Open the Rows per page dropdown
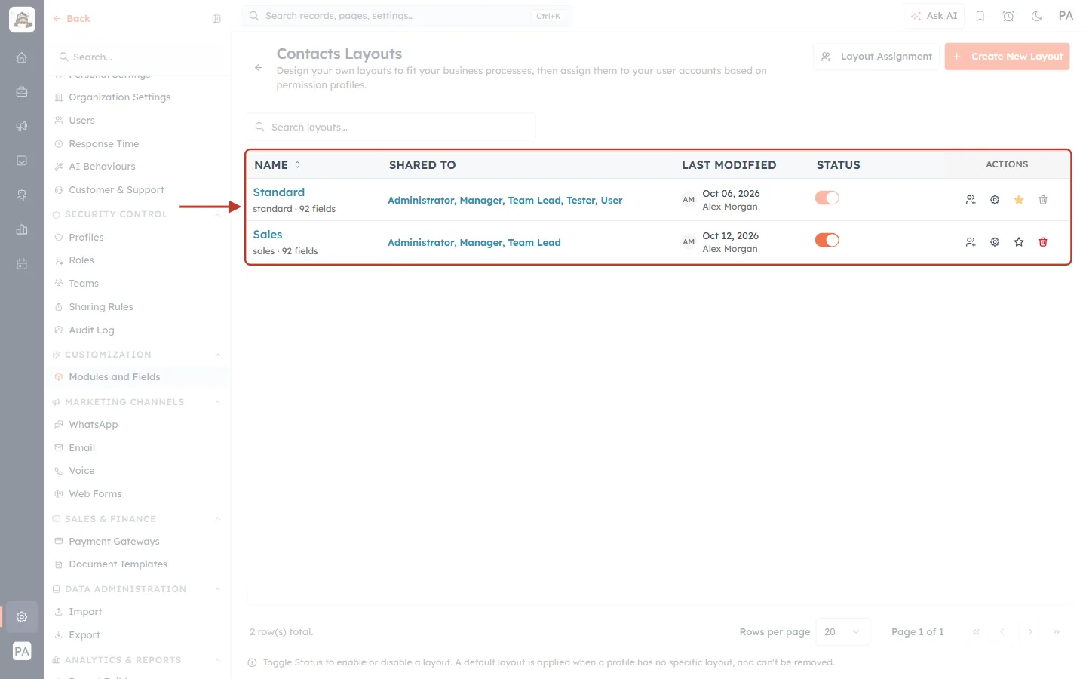The height and width of the screenshot is (679, 1086). 843,632
